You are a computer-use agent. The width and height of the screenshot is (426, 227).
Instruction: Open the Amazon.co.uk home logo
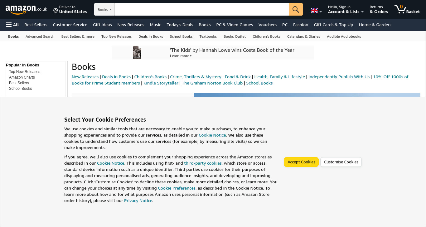point(26,9)
